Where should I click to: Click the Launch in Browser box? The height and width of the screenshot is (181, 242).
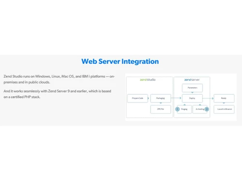[x=224, y=110]
